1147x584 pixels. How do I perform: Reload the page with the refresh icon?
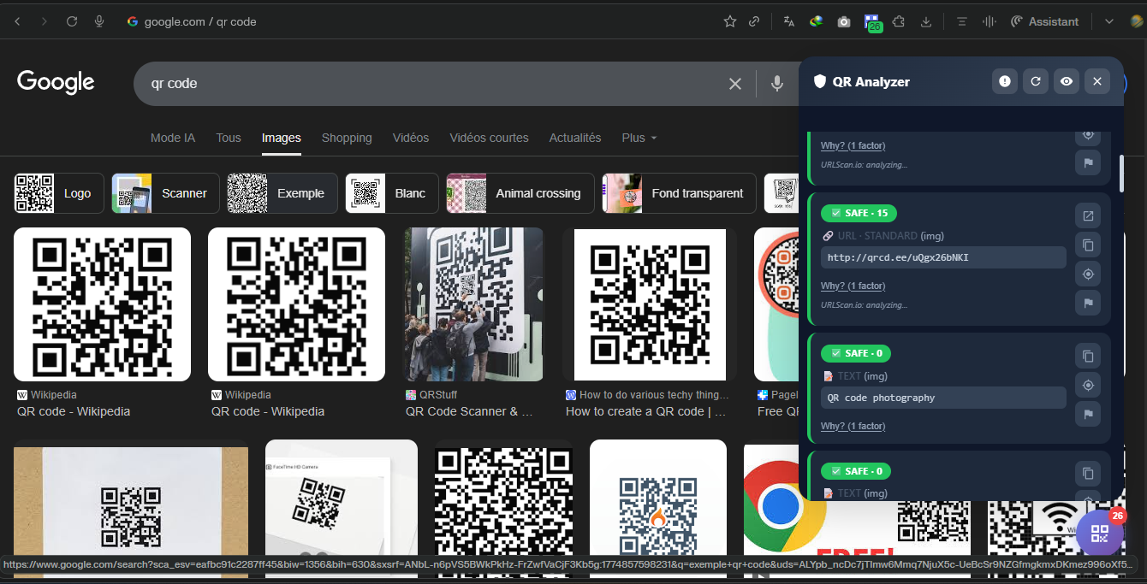(72, 21)
